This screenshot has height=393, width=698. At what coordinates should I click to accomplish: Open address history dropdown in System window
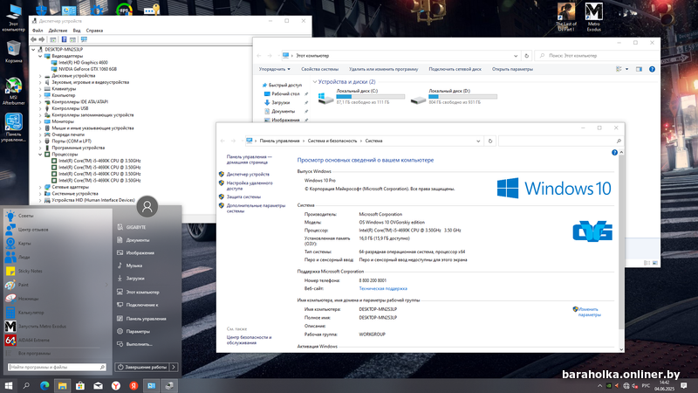click(478, 141)
